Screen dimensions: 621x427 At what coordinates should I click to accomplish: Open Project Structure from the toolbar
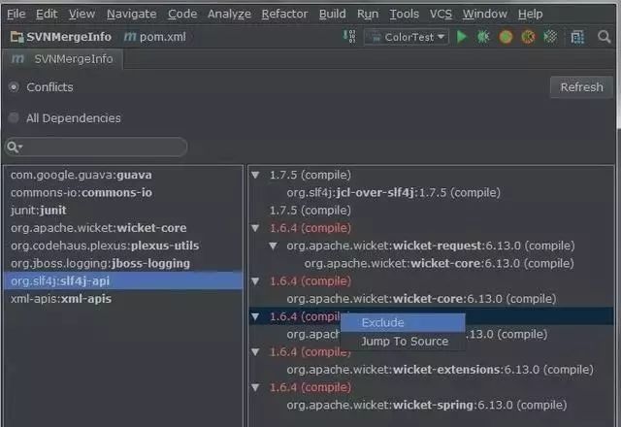[x=577, y=37]
